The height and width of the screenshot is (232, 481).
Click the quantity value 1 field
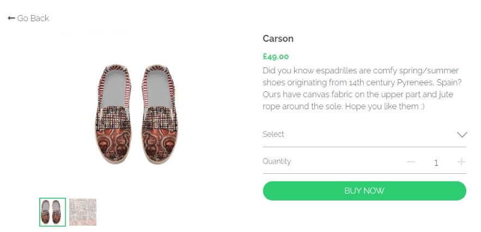point(436,162)
